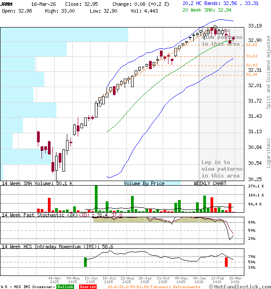Click the 32.82 Fibonacci level label
Image resolution: width=271 pixels, height=289 pixels.
coord(252,45)
